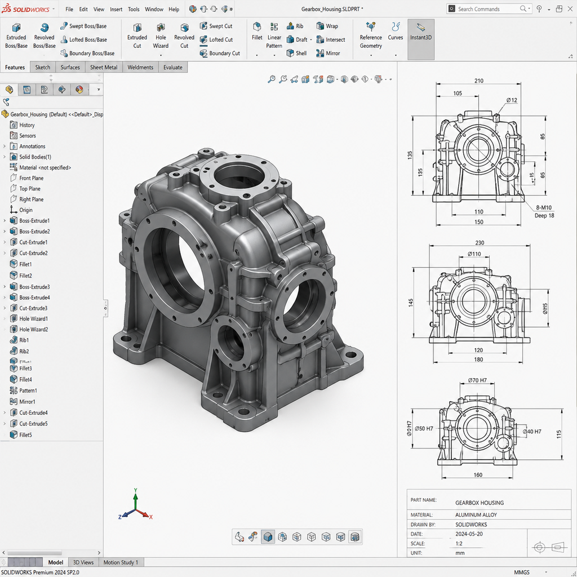Click the Model bottom tab

pyautogui.click(x=56, y=562)
